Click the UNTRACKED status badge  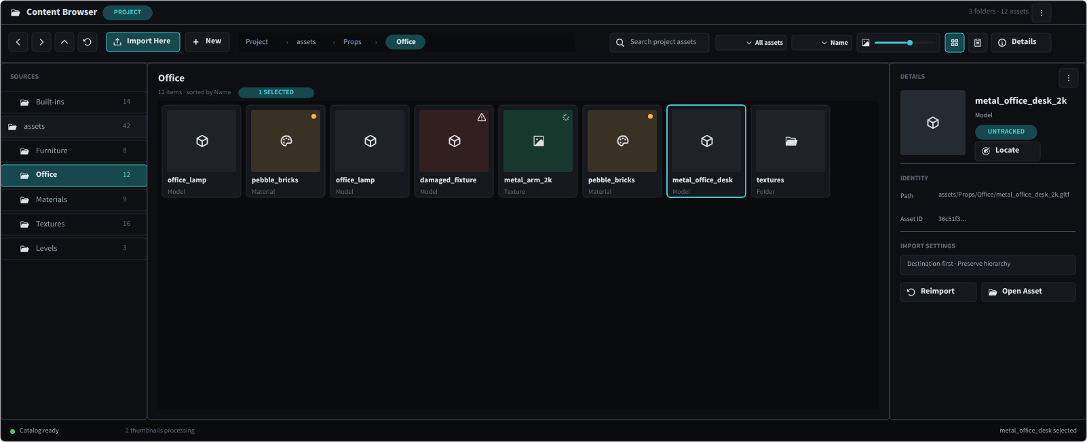pyautogui.click(x=1006, y=132)
